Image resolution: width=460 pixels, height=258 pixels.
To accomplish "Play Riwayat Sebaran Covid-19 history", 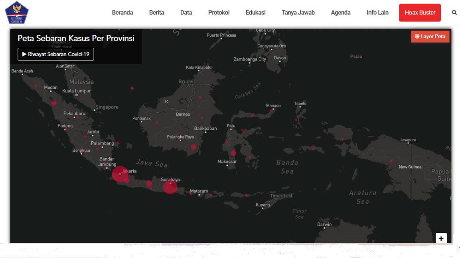I will [56, 54].
